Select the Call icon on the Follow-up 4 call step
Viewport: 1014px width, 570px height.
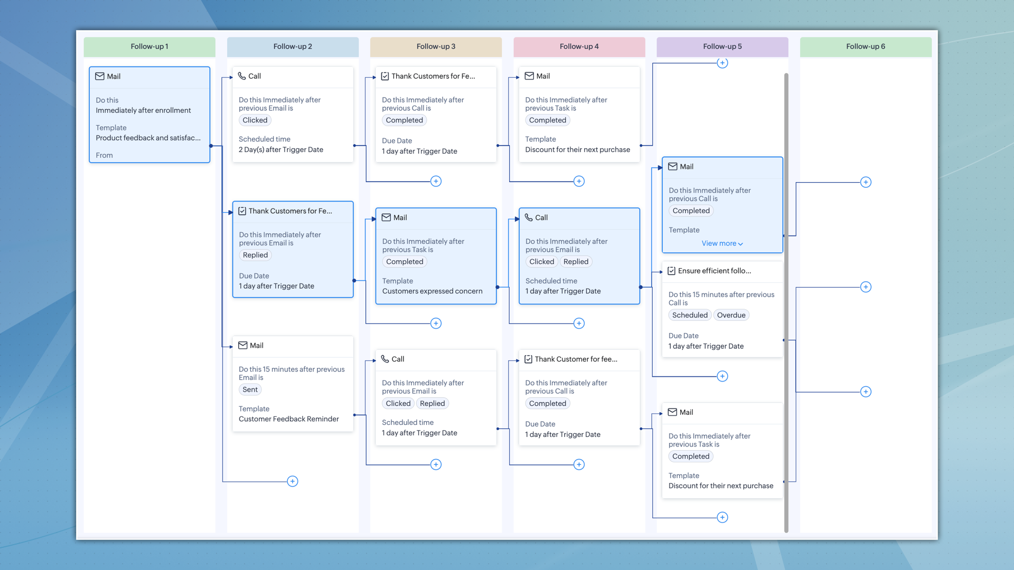tap(529, 217)
